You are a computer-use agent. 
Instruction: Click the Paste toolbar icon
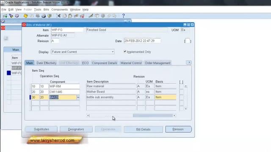(70, 16)
